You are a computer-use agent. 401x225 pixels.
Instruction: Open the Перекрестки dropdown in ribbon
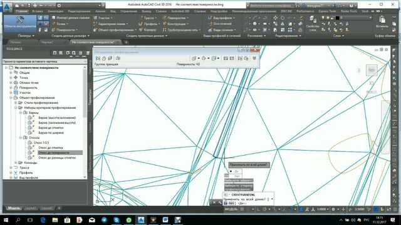[175, 18]
